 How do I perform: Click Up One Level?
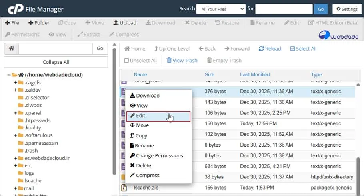point(172,49)
